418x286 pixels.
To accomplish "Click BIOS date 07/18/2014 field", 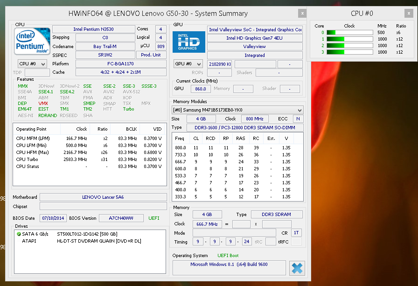I will tap(53, 218).
